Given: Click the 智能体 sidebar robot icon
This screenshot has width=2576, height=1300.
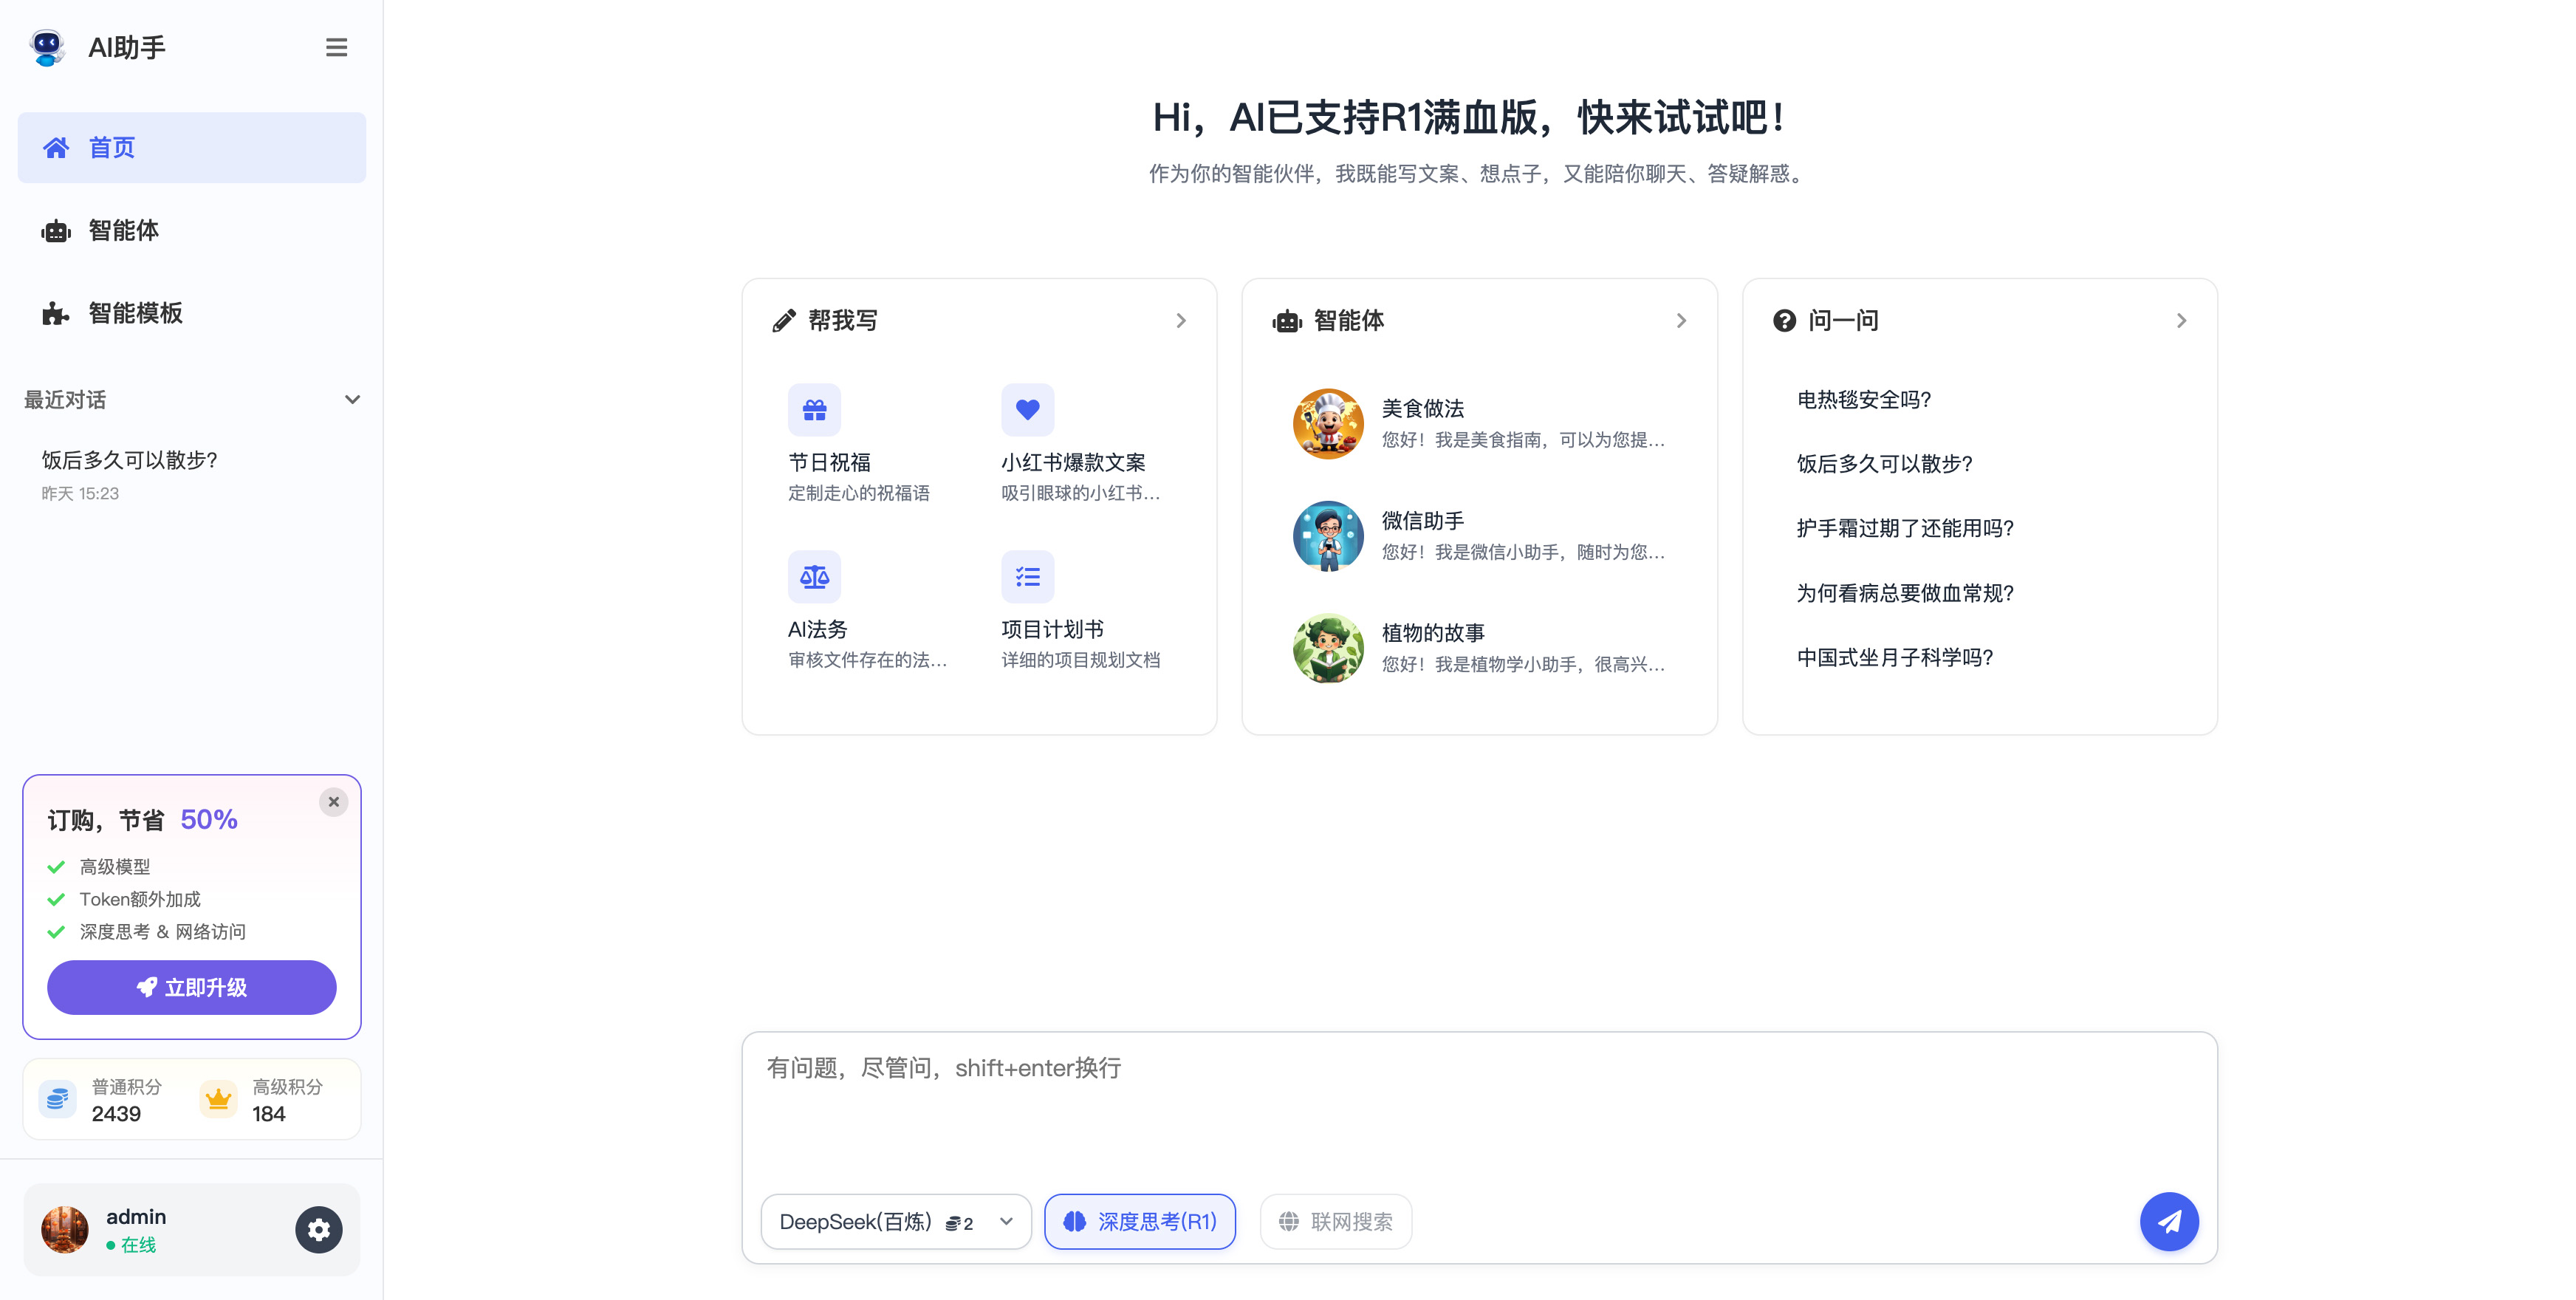Looking at the screenshot, I should pos(56,231).
